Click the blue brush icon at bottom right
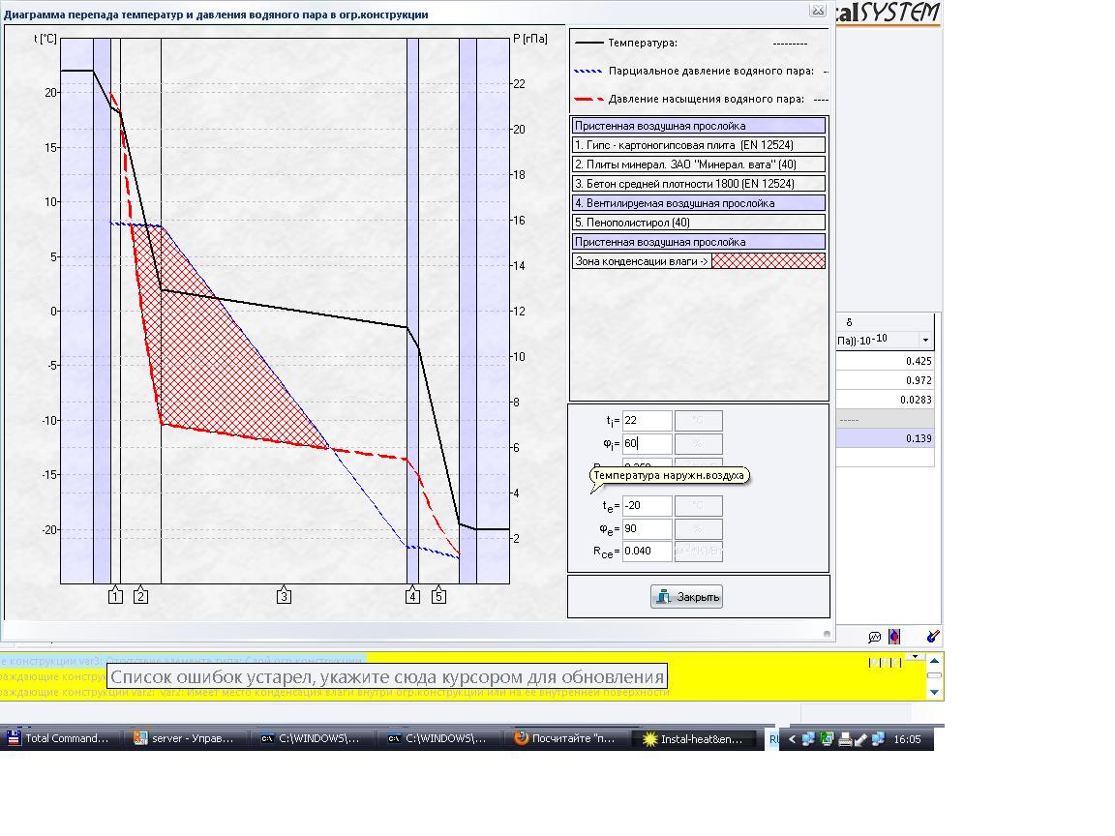 coord(933,637)
